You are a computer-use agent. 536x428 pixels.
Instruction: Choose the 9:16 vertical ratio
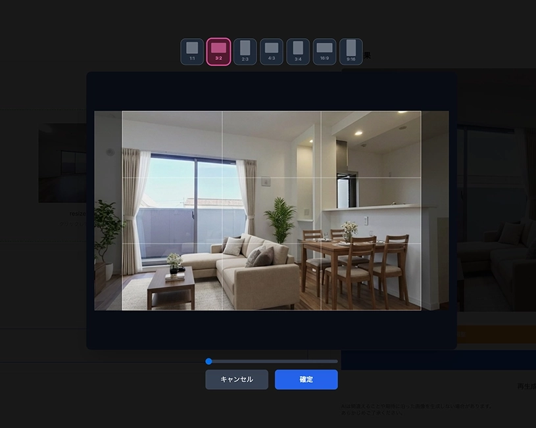click(351, 51)
